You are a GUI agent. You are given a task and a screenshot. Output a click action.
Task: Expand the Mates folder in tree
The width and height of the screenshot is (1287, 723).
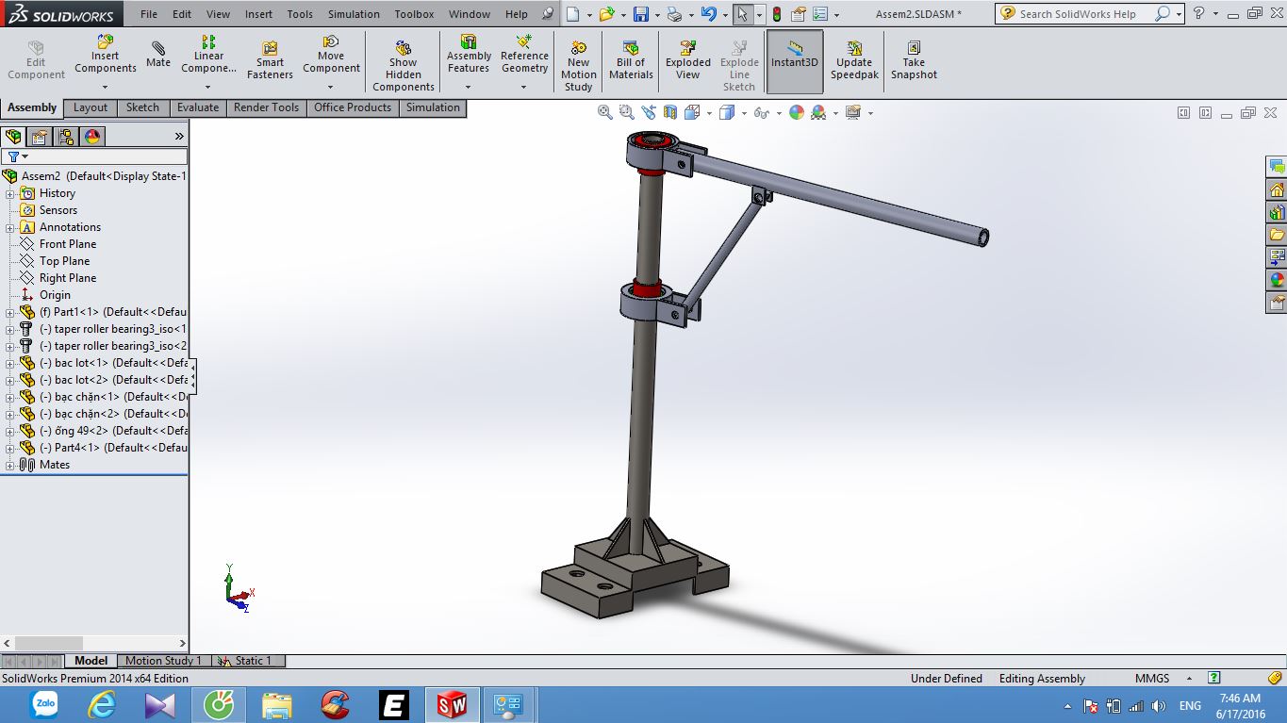[x=10, y=465]
